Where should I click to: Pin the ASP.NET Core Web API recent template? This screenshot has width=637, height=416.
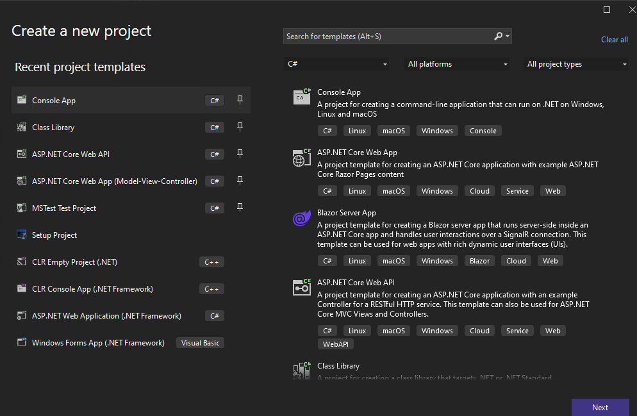[x=240, y=154]
